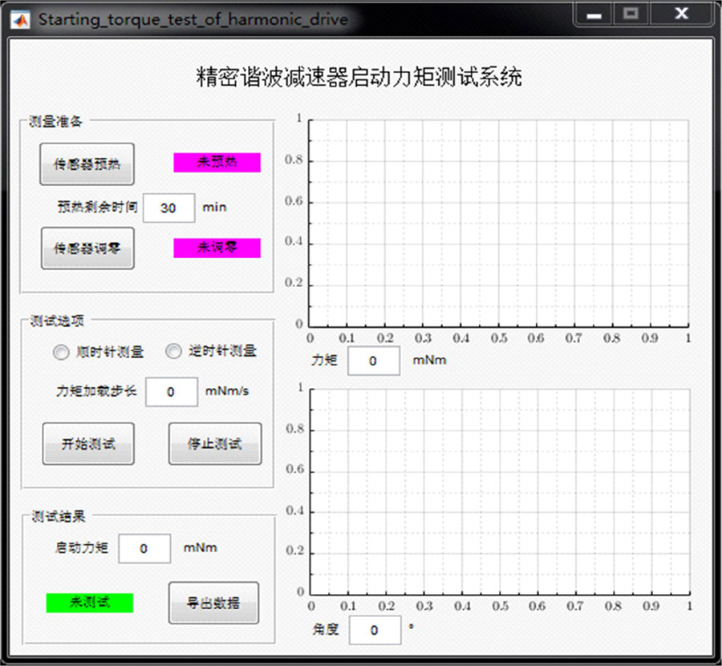Start the test with 开始测试
The width and height of the screenshot is (722, 666).
(x=87, y=443)
